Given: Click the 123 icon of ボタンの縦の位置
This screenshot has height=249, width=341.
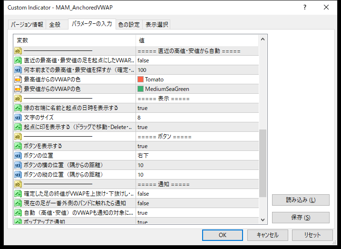Looking at the screenshot, I should point(18,175).
